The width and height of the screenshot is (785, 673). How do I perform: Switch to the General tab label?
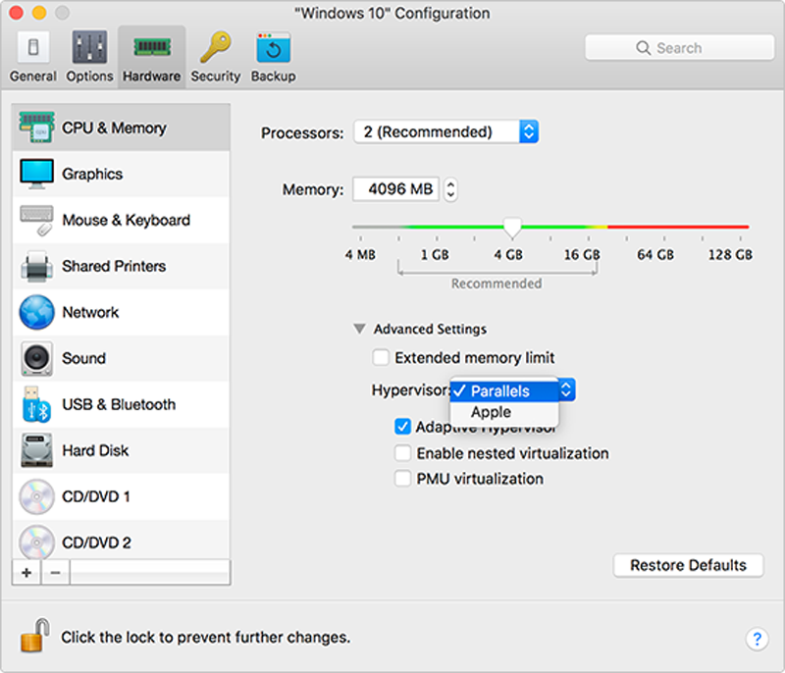[x=33, y=77]
